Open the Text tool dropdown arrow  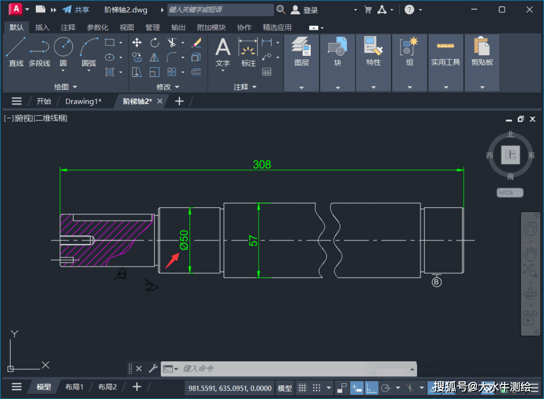(223, 70)
